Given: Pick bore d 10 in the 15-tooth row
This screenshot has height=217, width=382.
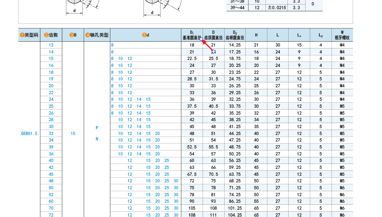Looking at the screenshot, I should (x=120, y=58).
